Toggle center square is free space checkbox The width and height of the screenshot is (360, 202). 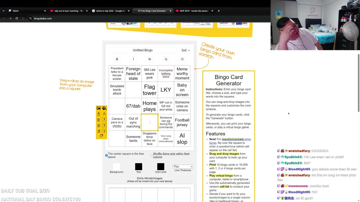107,155
